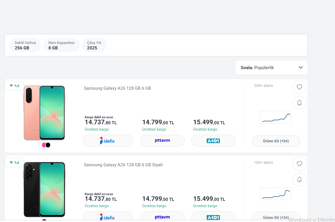335x222 pixels.
Task: Open pttavm store offer for first Galaxy A26
Action: (162, 141)
